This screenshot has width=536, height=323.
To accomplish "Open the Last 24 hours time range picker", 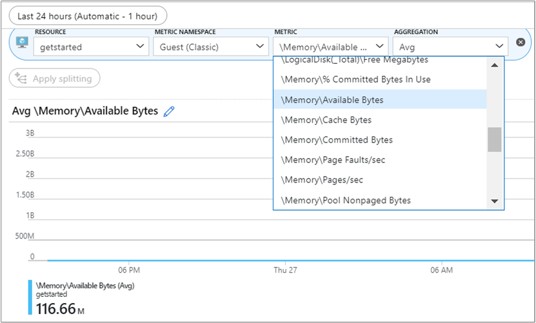I will pos(88,16).
